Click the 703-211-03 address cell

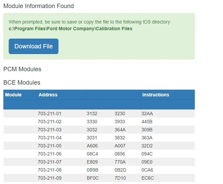point(50,130)
